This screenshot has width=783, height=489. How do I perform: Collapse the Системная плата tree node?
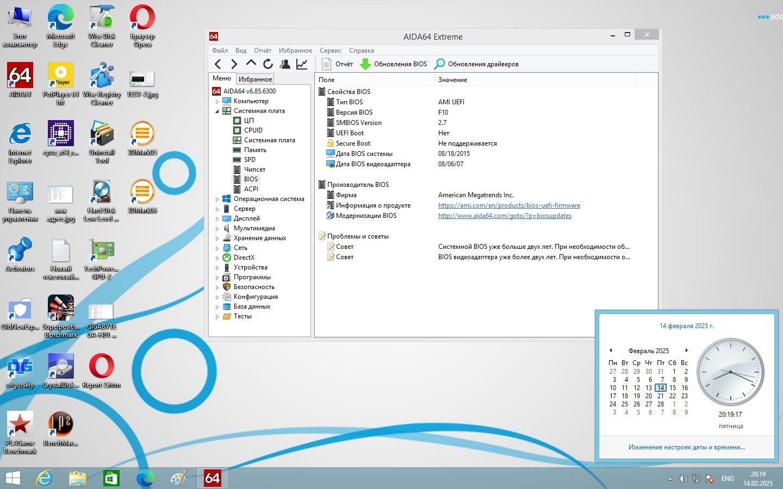pos(217,111)
